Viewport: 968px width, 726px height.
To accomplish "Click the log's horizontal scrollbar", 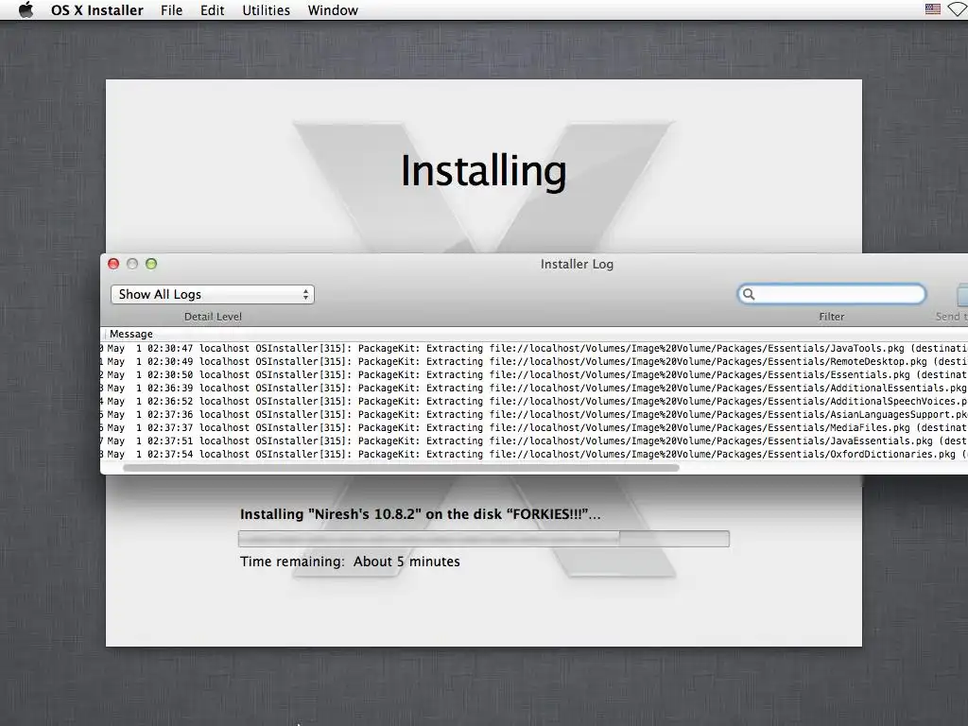I will (x=401, y=468).
